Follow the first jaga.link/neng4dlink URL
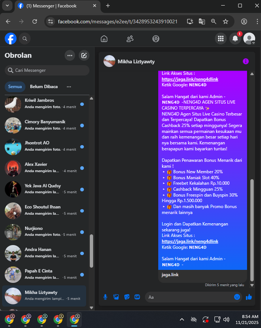Screen dimensions: 261x328 [190, 79]
